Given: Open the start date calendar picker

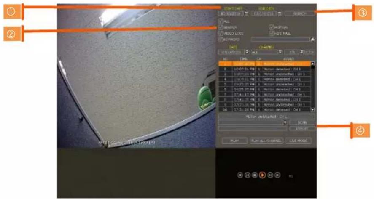Looking at the screenshot, I should [246, 14].
